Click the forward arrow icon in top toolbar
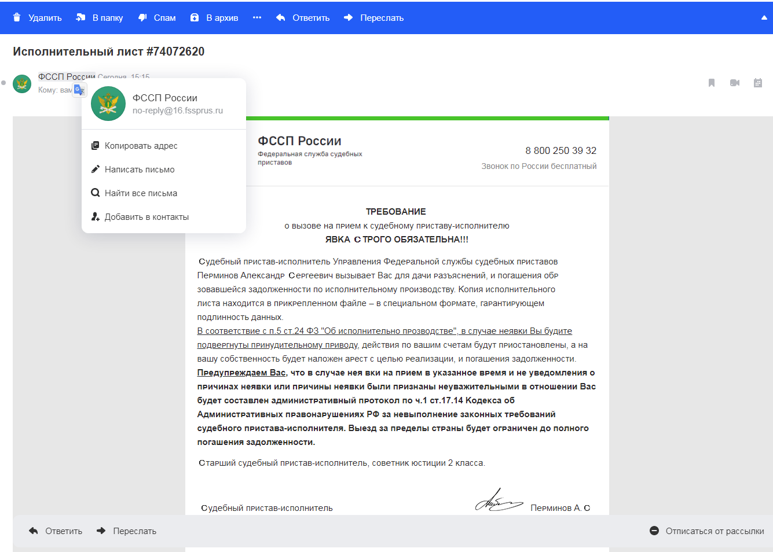 point(348,17)
